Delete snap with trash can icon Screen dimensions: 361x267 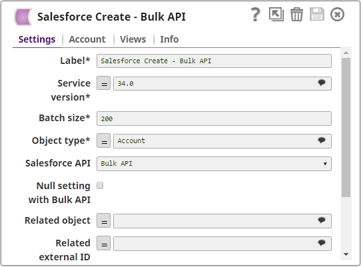296,14
